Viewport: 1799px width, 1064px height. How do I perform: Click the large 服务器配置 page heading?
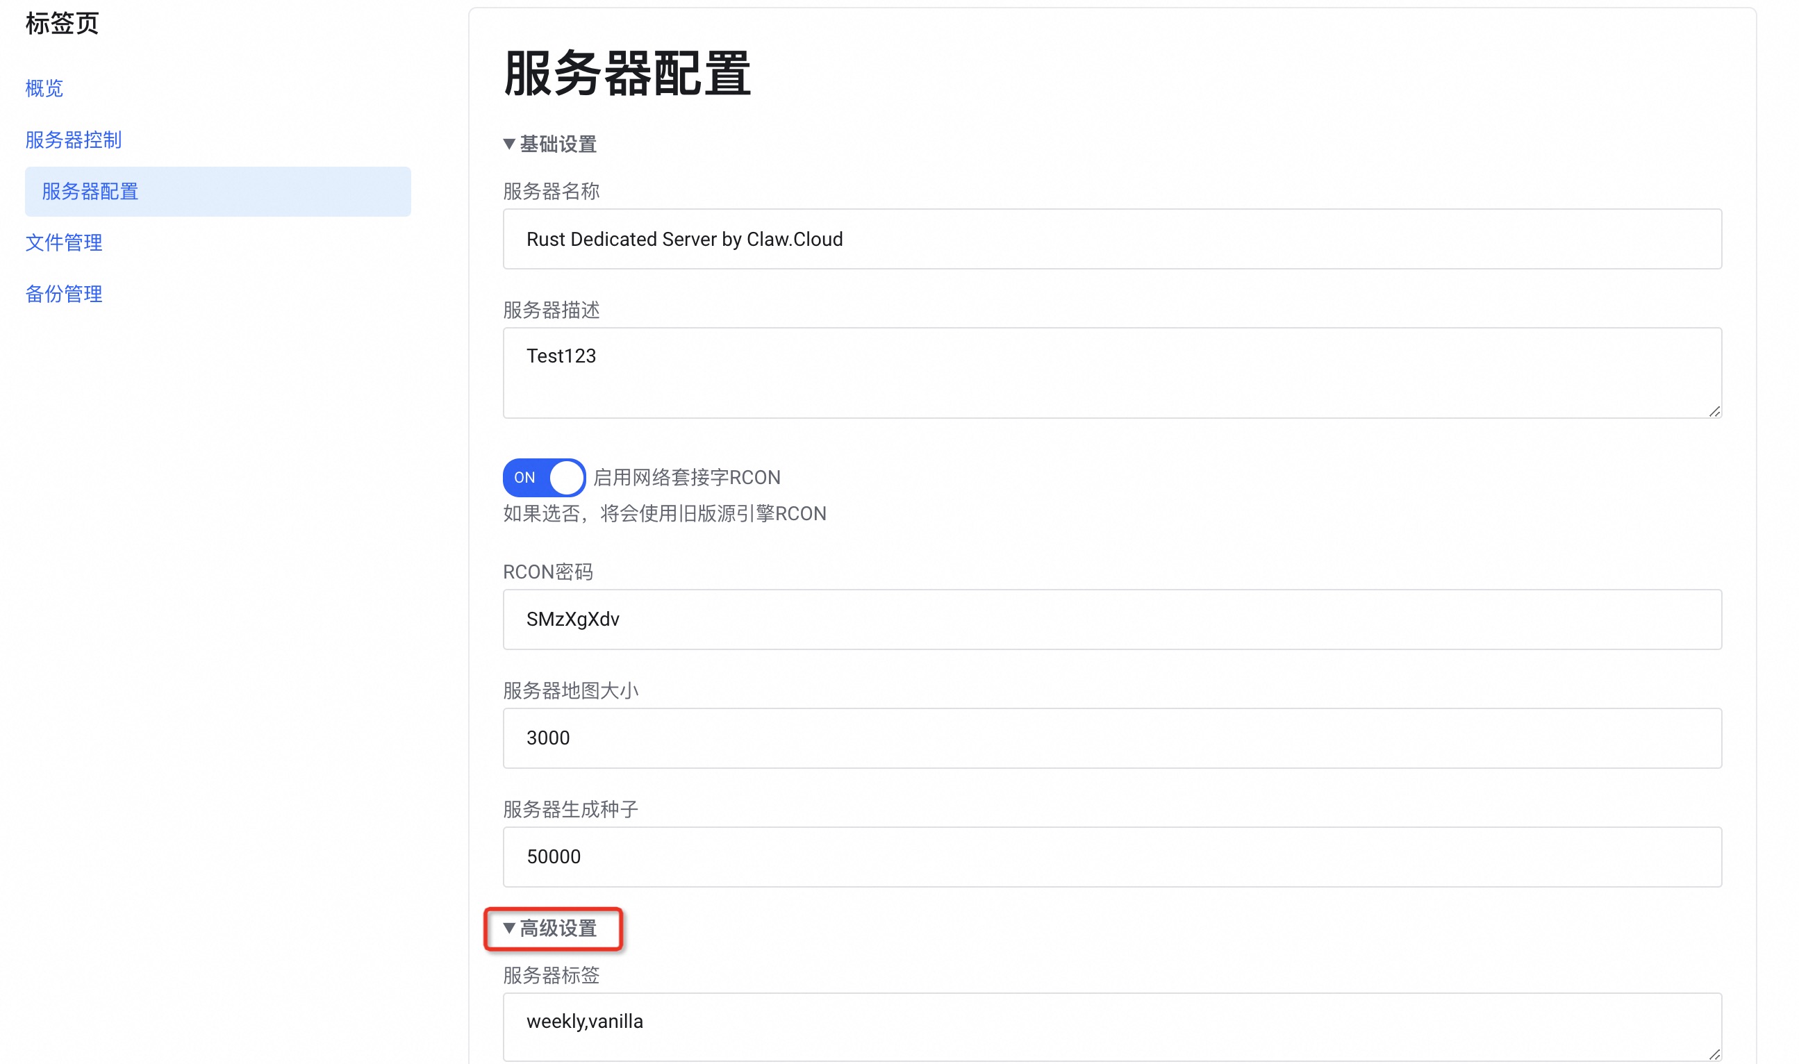627,74
